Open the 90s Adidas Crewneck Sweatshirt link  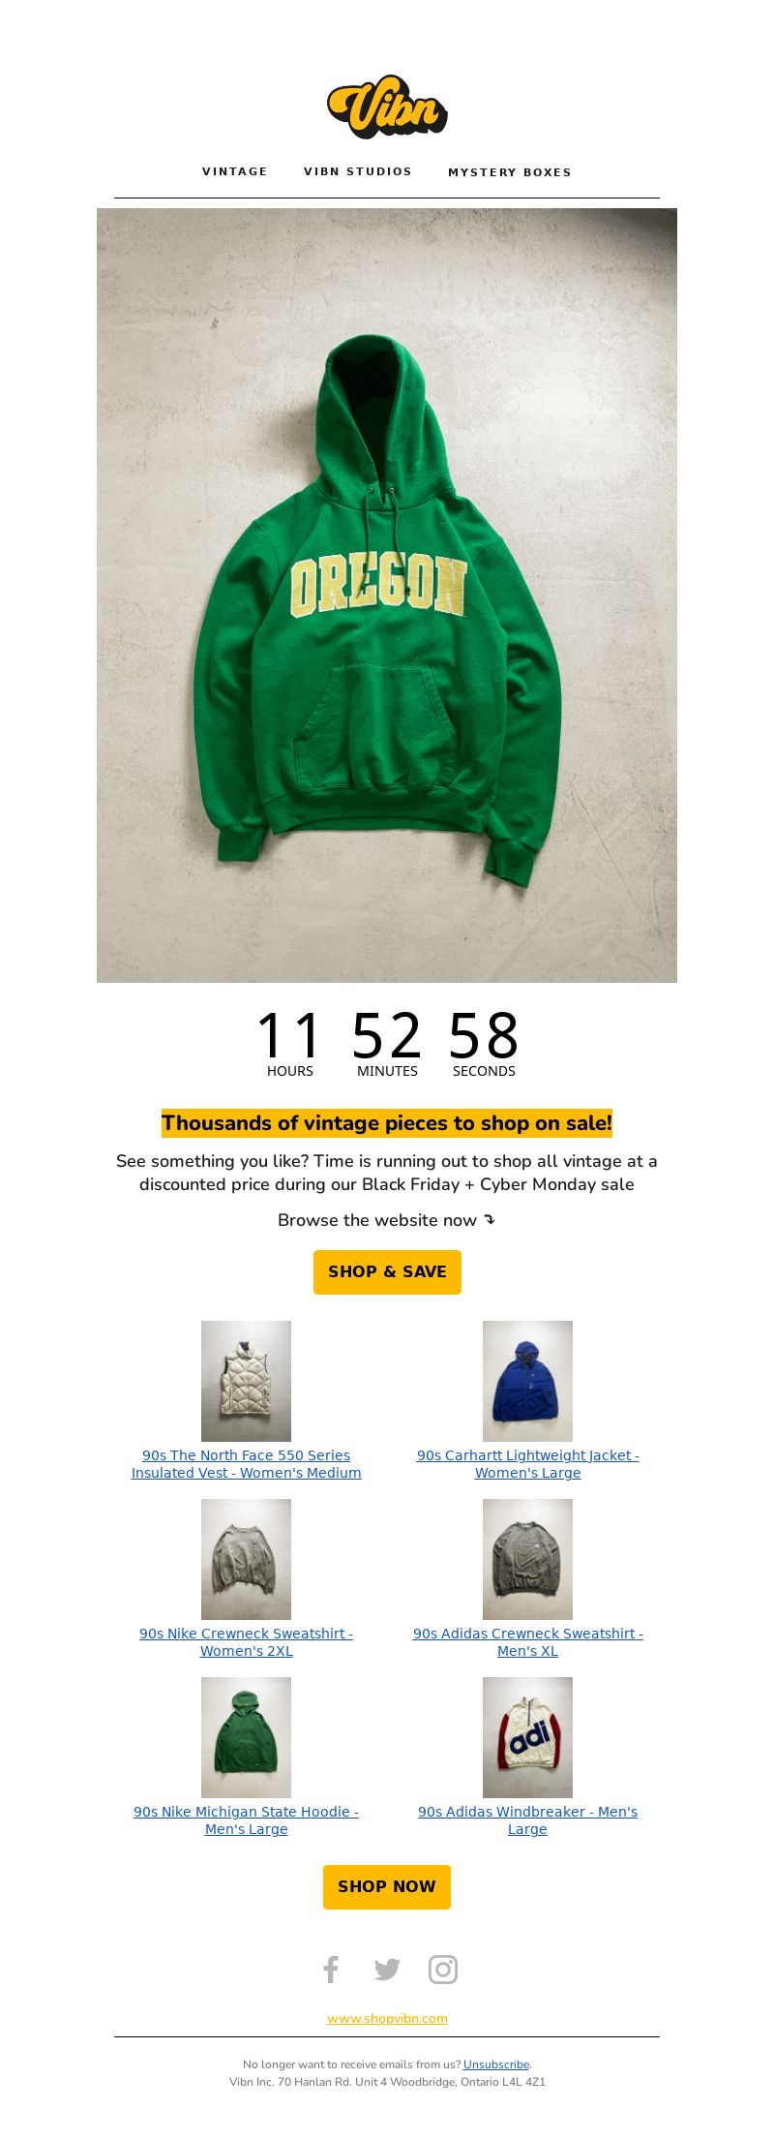pos(527,1641)
